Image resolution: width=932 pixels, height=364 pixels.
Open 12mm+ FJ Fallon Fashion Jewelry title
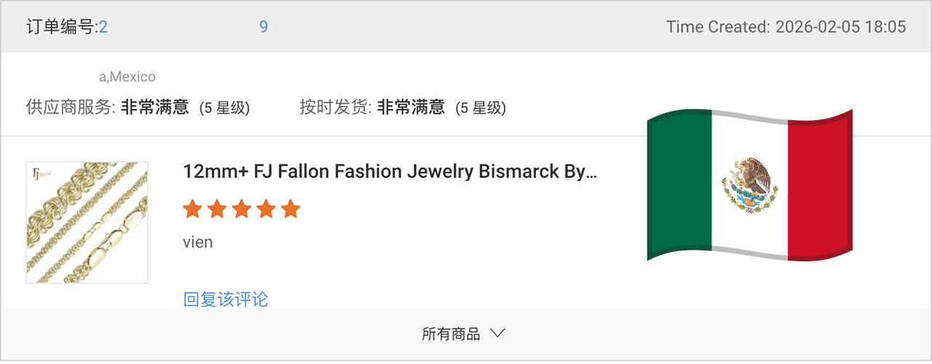point(390,172)
